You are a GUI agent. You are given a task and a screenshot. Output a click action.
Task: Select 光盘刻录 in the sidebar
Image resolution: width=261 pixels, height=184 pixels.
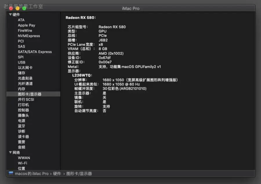point(25,78)
